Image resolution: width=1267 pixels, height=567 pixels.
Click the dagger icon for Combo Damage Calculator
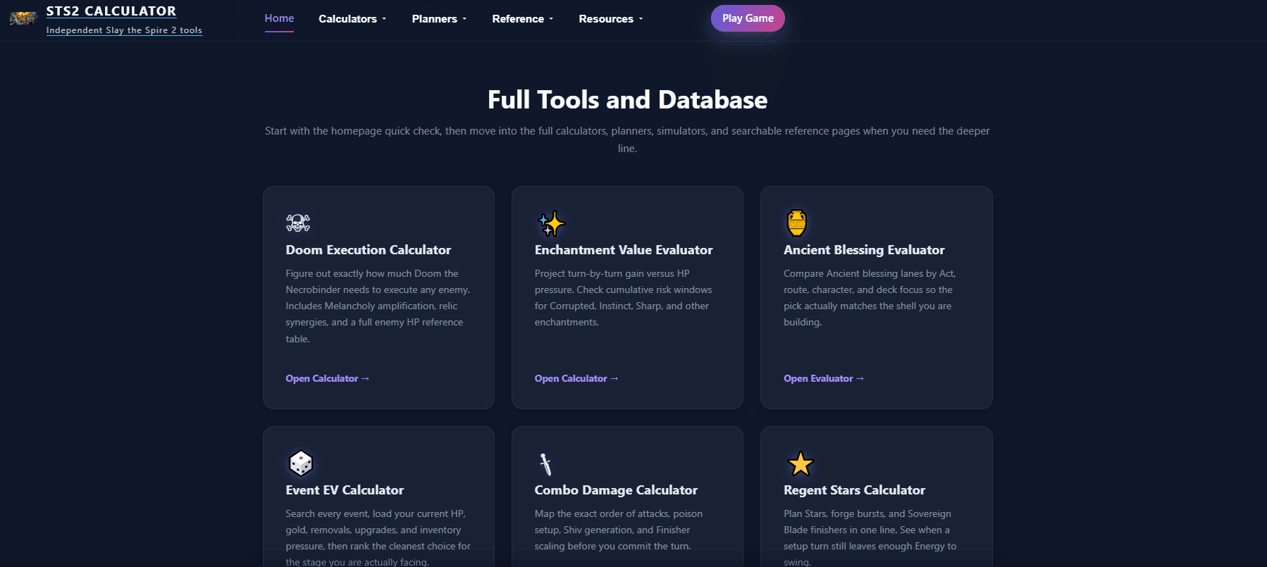545,464
